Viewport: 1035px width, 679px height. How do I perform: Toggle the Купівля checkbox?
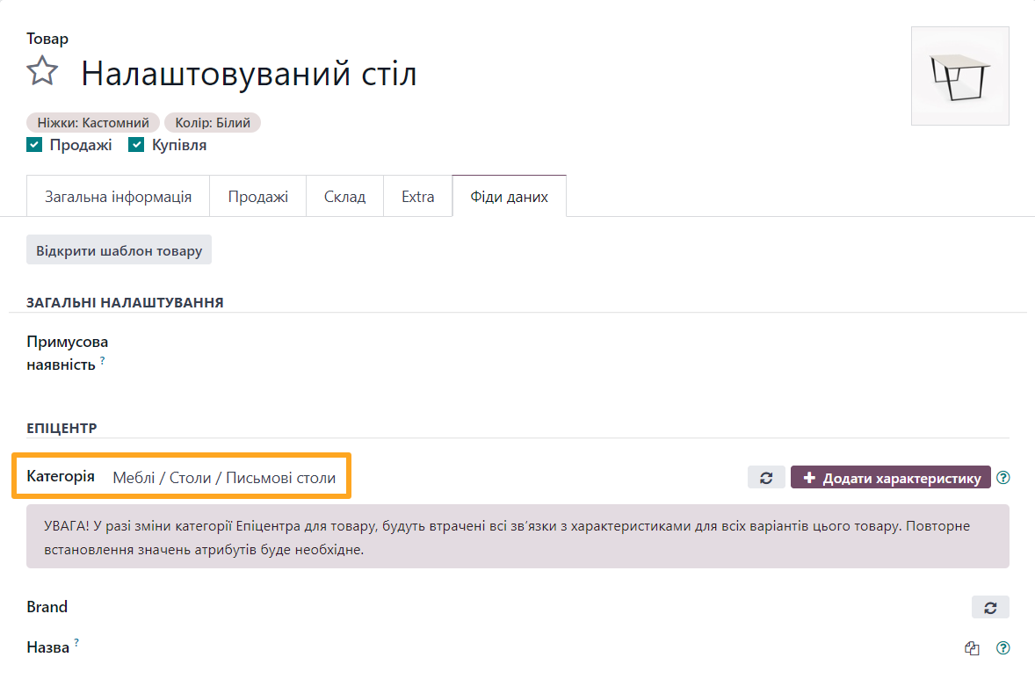click(136, 145)
